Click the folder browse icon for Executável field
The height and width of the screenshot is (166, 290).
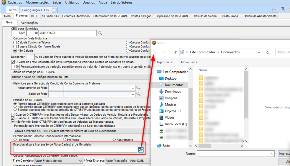pos(141,150)
